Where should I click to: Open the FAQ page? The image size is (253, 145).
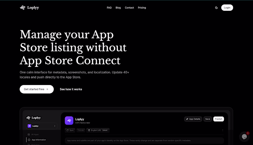(109, 8)
